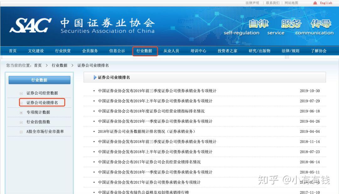Click the 证券公司业绩排名 breadcrumb item
Screen dimensions: 339x194
coord(93,65)
